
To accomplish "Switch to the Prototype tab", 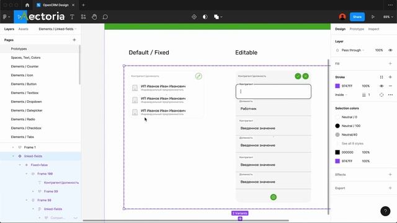I will [x=357, y=29].
